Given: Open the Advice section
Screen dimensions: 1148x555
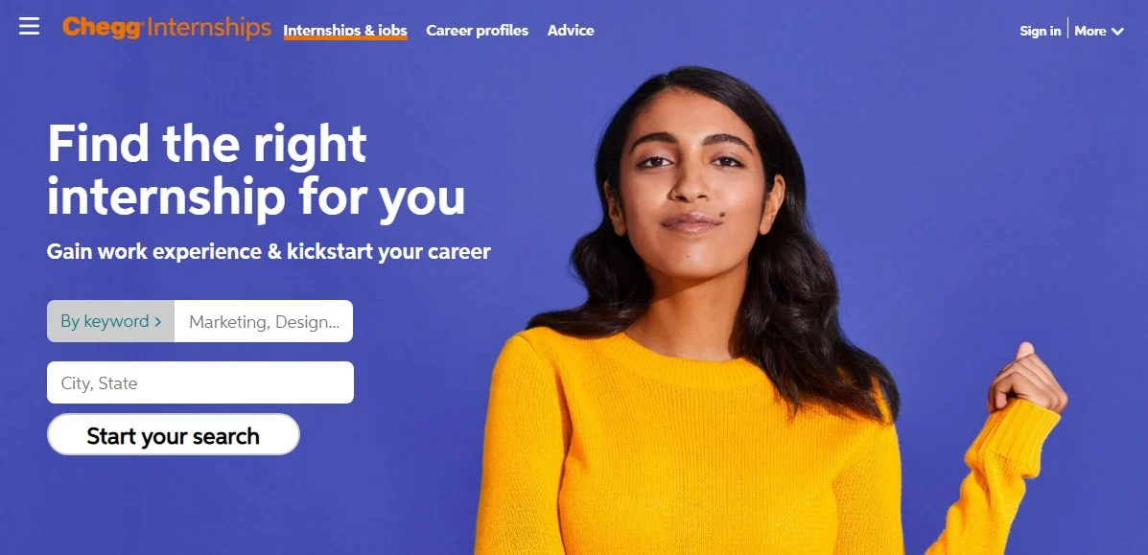Looking at the screenshot, I should coord(571,31).
